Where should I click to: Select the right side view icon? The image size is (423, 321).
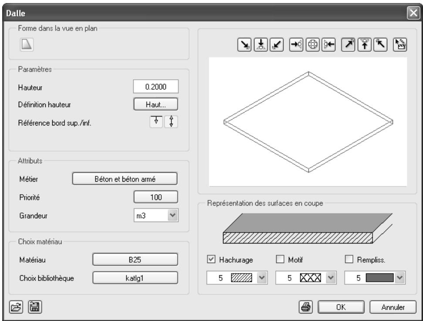click(x=328, y=44)
